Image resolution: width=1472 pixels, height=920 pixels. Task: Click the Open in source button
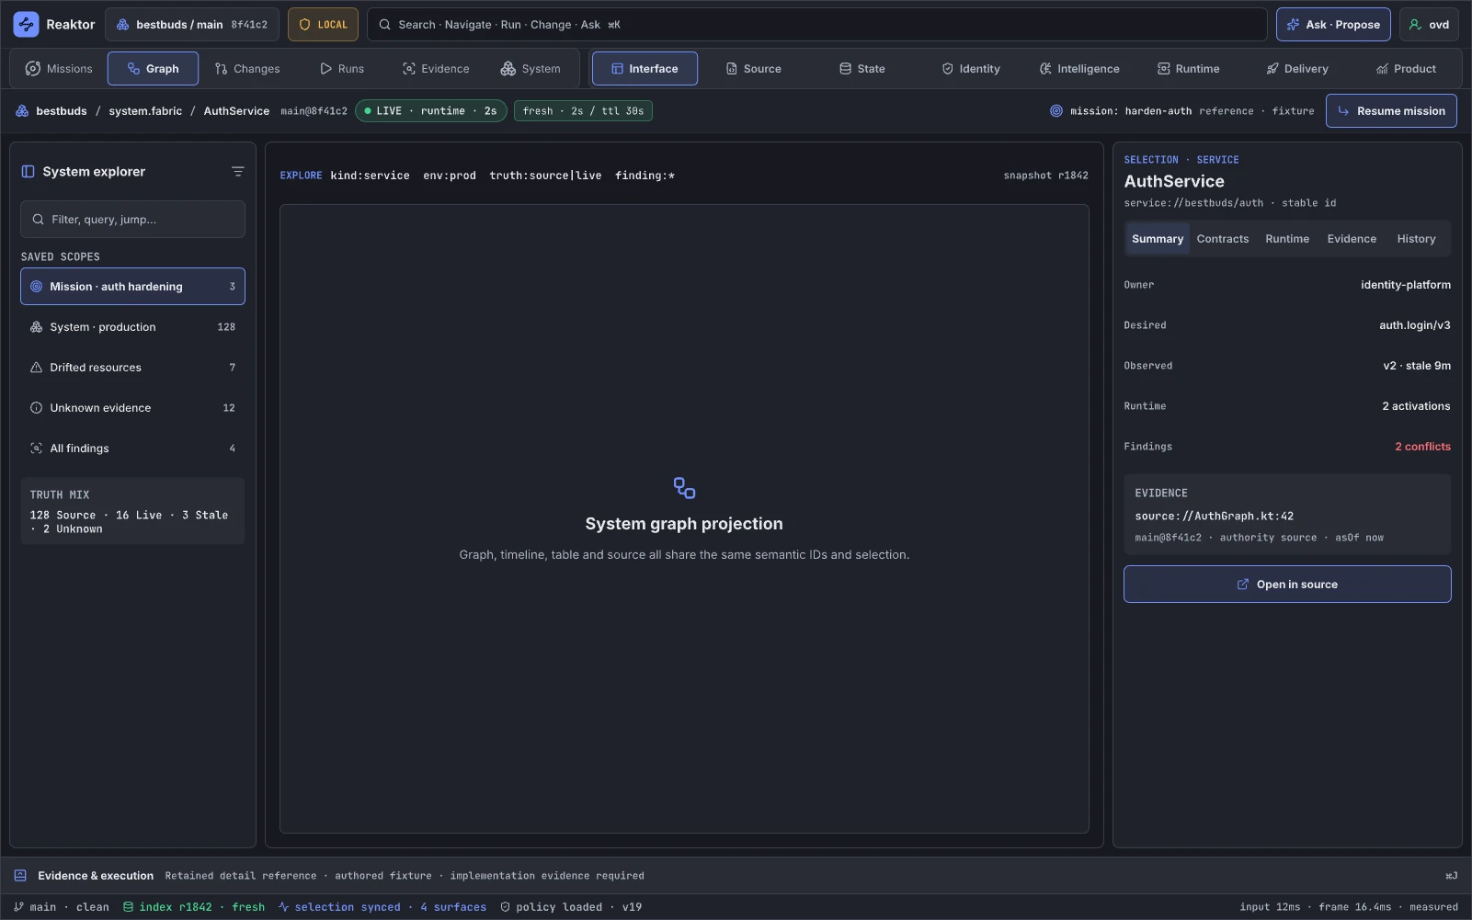point(1287,585)
